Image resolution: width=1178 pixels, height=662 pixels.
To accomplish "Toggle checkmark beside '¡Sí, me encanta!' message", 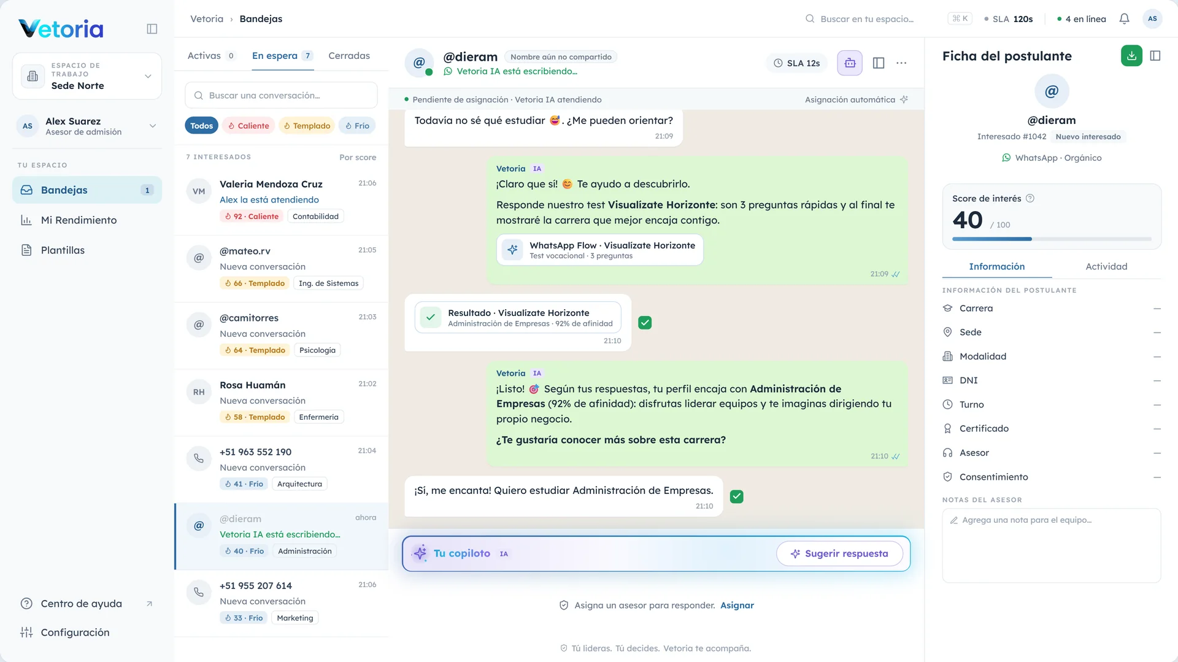I will [x=737, y=497].
